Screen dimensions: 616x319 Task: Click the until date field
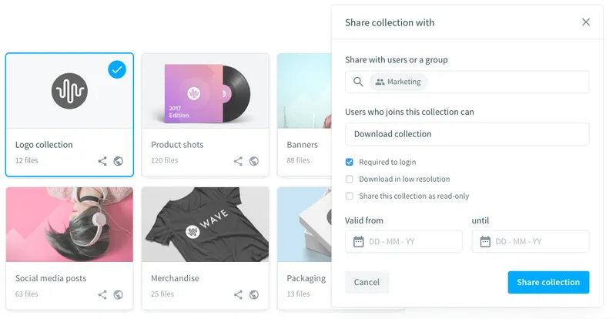(531, 241)
